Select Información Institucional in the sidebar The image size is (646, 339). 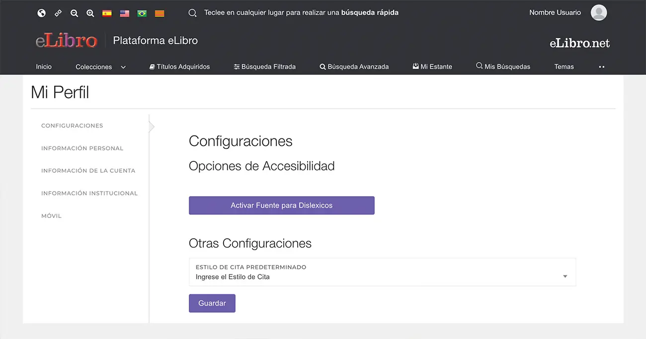click(x=89, y=194)
